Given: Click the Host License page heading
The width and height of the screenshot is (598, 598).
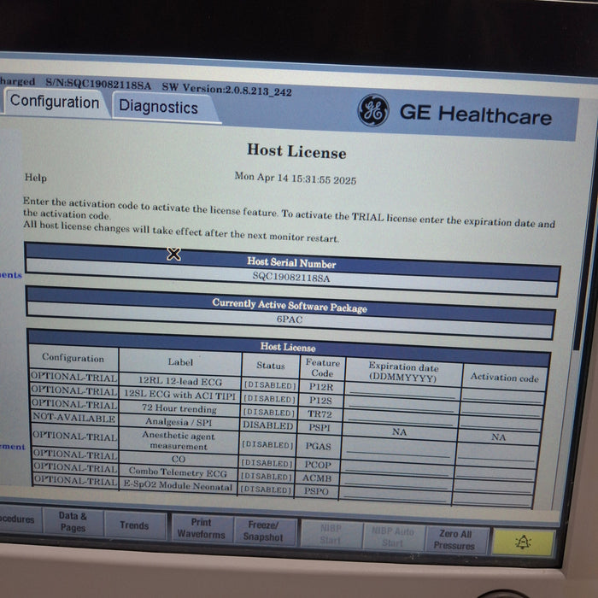Looking at the screenshot, I should [296, 151].
